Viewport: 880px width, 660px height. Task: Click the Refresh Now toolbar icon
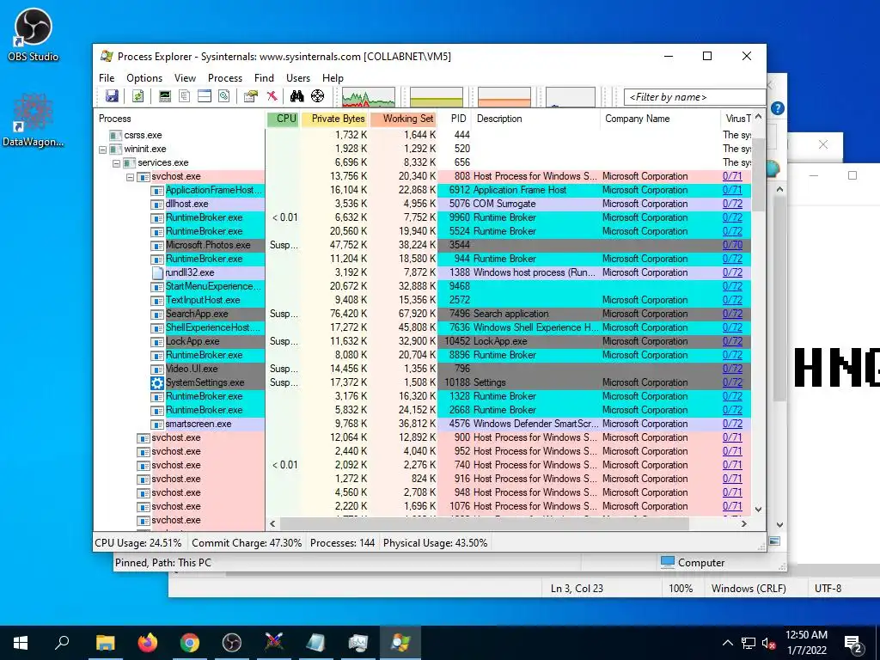click(x=137, y=96)
